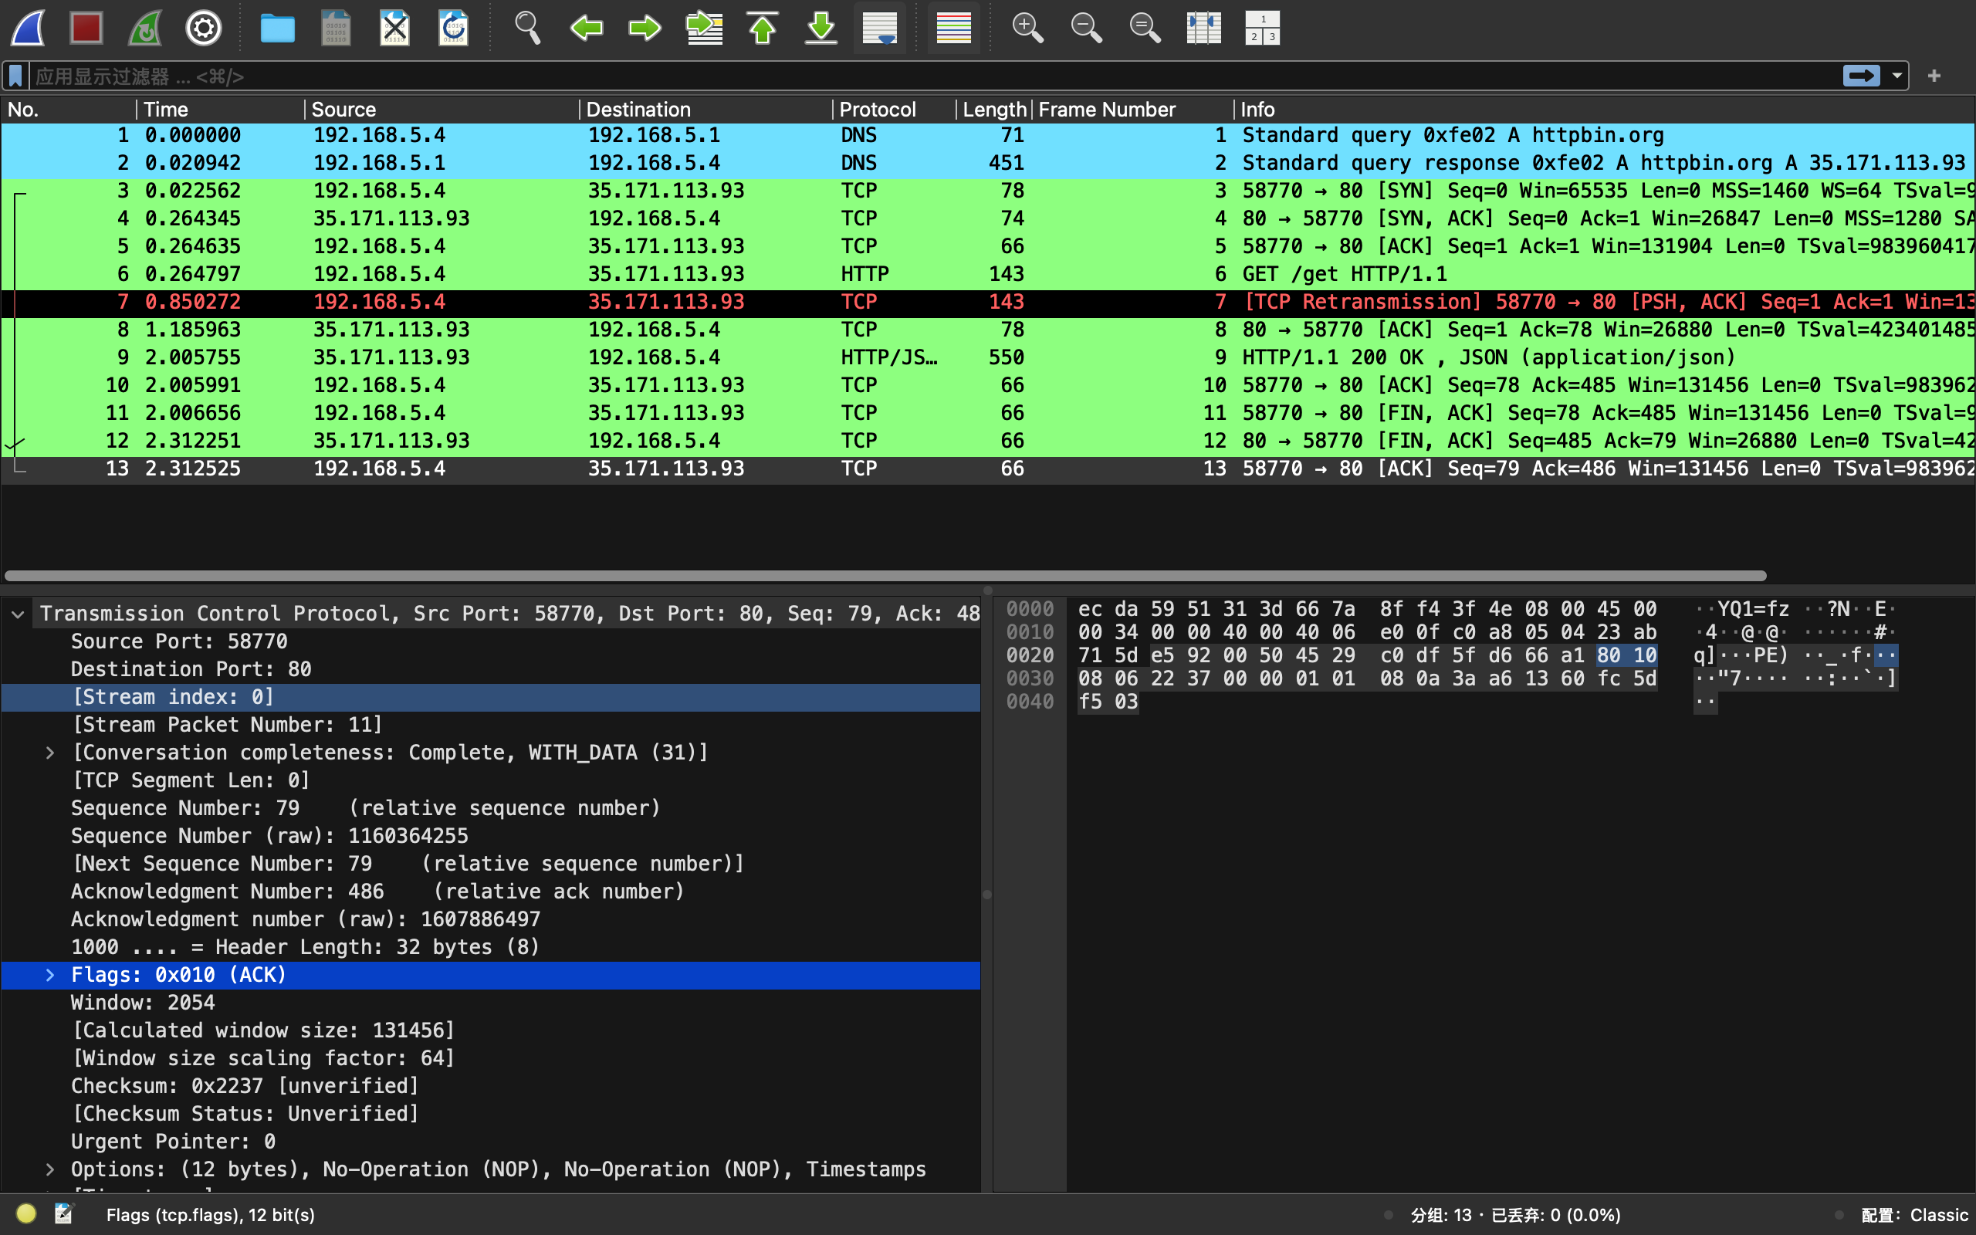This screenshot has width=1976, height=1235.
Task: Go to specified packet icon
Action: point(704,28)
